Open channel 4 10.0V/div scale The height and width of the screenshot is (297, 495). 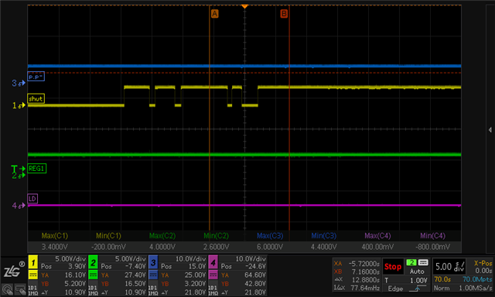(x=251, y=259)
